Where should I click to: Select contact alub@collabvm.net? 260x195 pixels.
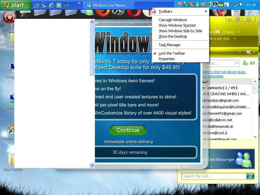217,120
